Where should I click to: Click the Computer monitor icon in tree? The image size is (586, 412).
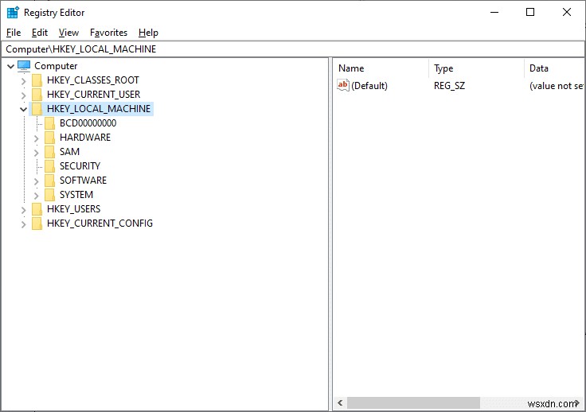24,66
